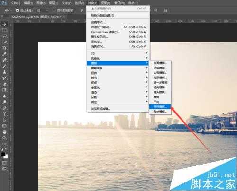Select the Lasso tool
This screenshot has height=191, width=237.
tap(4, 36)
